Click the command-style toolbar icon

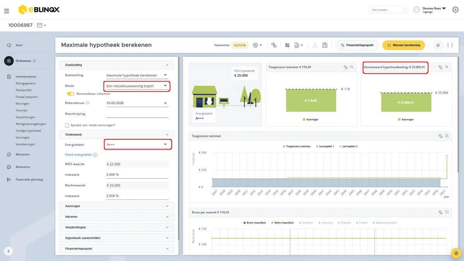pos(287,45)
